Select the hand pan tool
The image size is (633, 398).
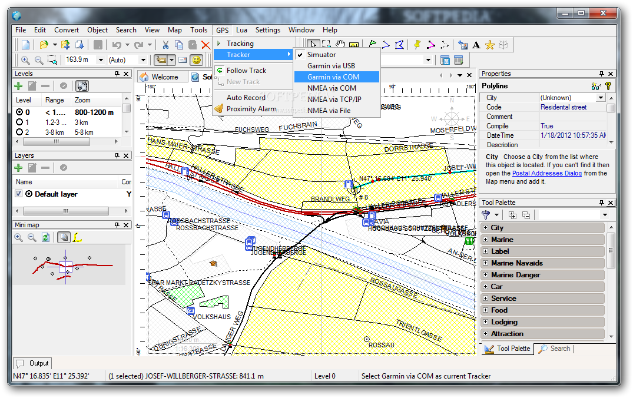tap(340, 45)
